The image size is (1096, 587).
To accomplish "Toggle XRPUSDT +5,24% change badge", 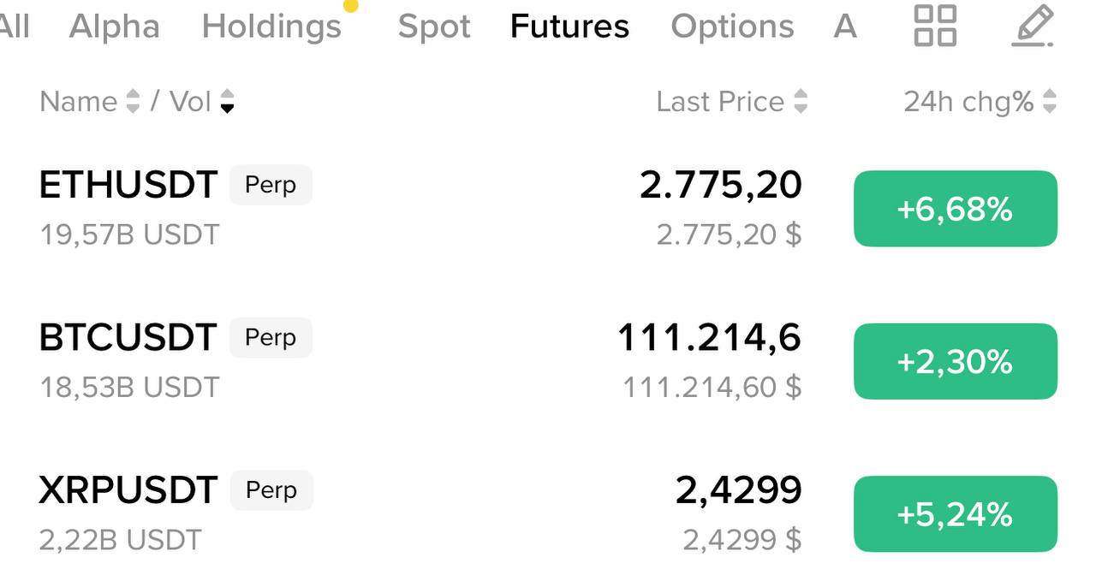I will pos(955,513).
